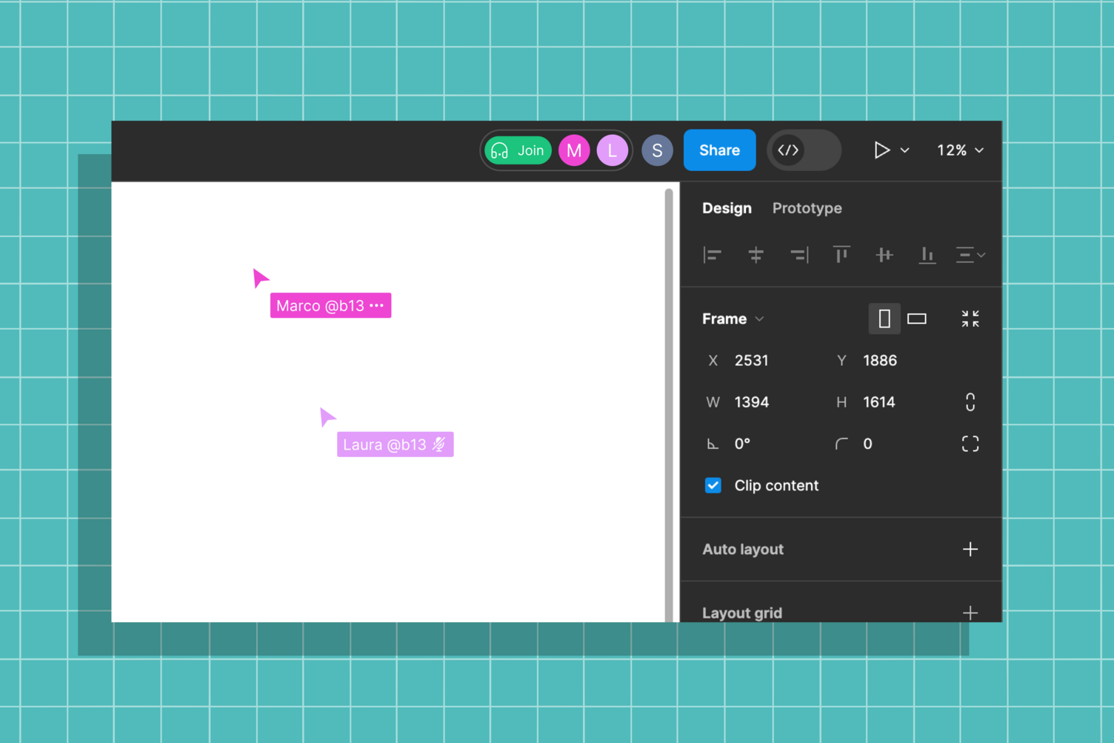Expand the tidy up alignment dropdown
Image resolution: width=1114 pixels, height=743 pixels.
point(972,255)
